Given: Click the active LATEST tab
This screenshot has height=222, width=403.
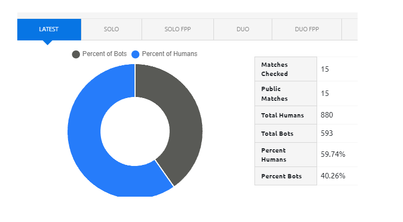Looking at the screenshot, I should 49,29.
